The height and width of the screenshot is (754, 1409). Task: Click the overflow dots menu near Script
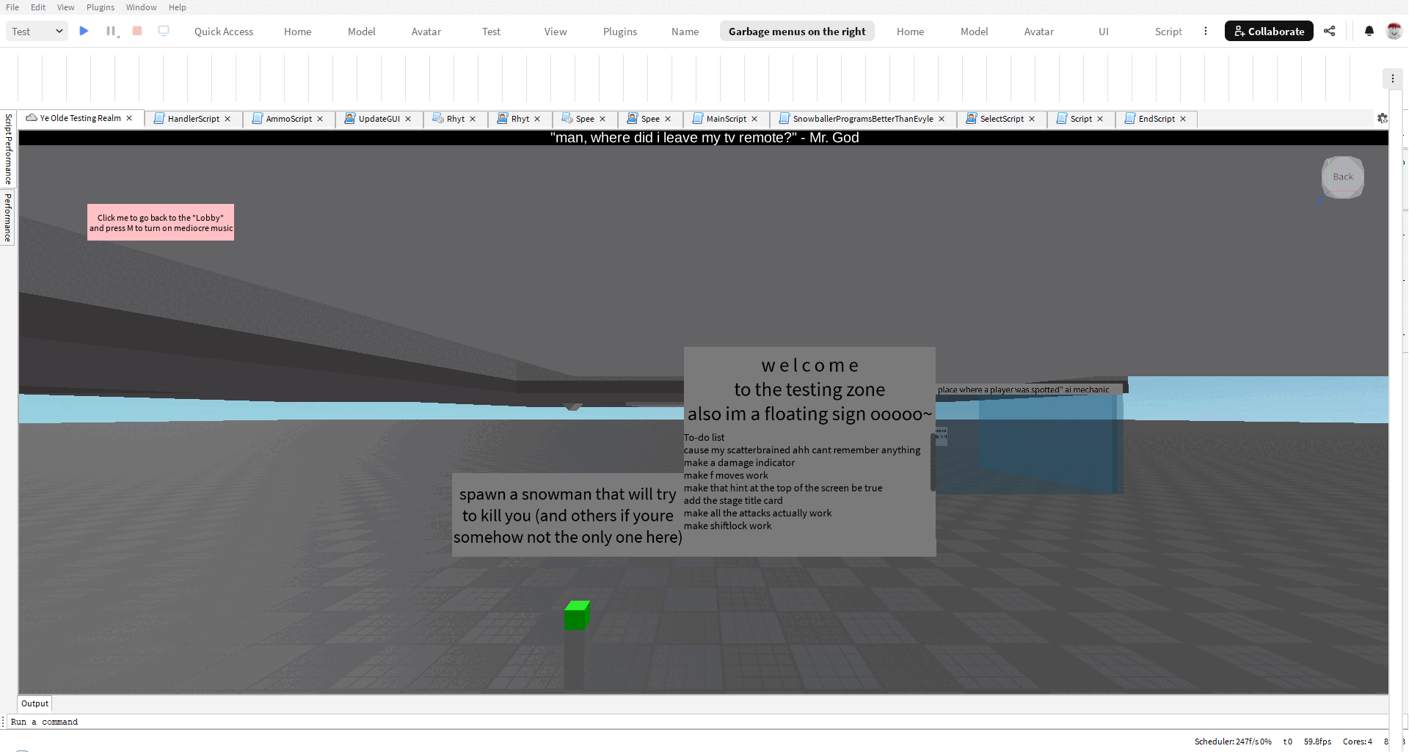click(1205, 31)
